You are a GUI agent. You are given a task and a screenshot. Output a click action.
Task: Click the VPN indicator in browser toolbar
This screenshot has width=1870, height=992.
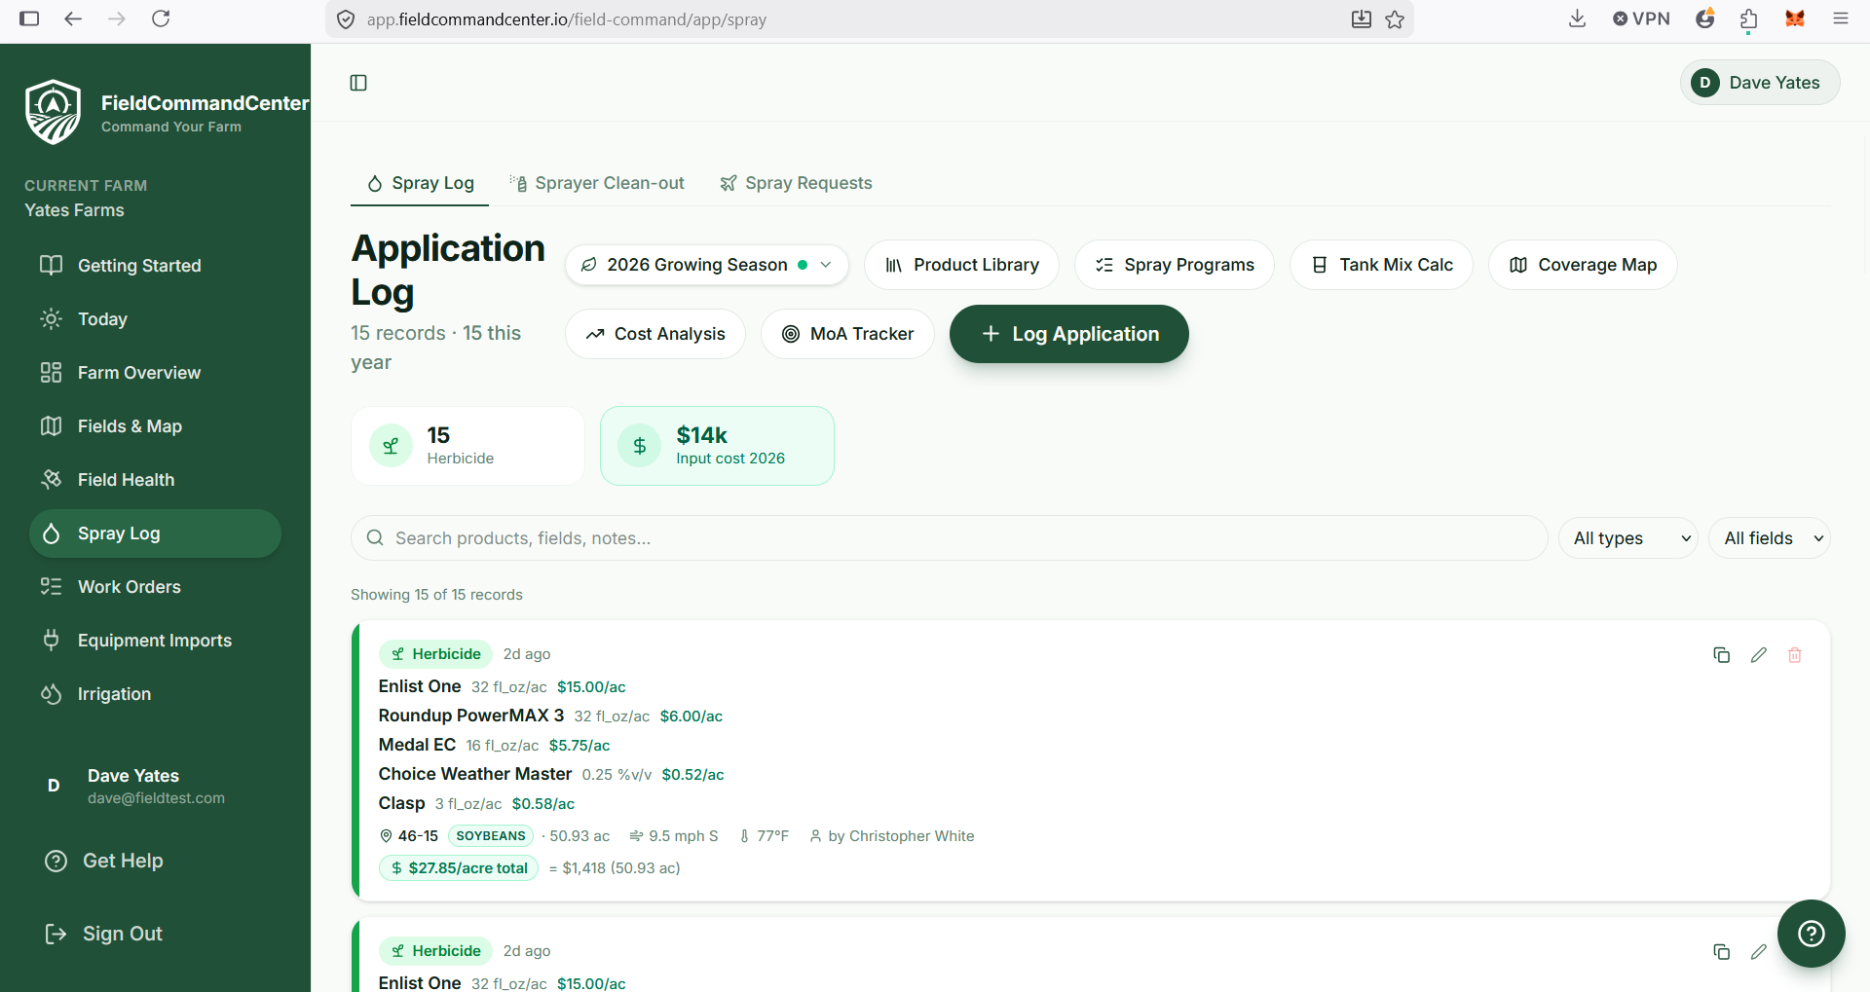tap(1641, 18)
